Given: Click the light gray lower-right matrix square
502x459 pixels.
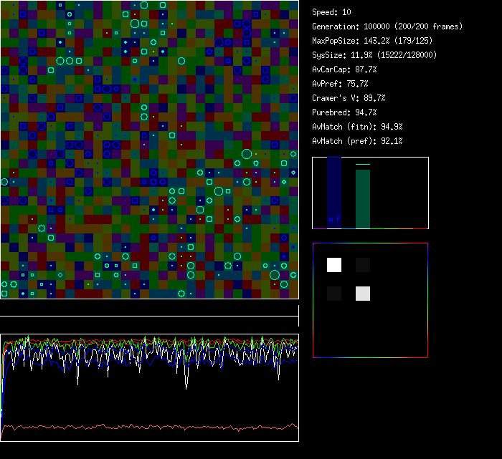Looking at the screenshot, I should coord(363,294).
